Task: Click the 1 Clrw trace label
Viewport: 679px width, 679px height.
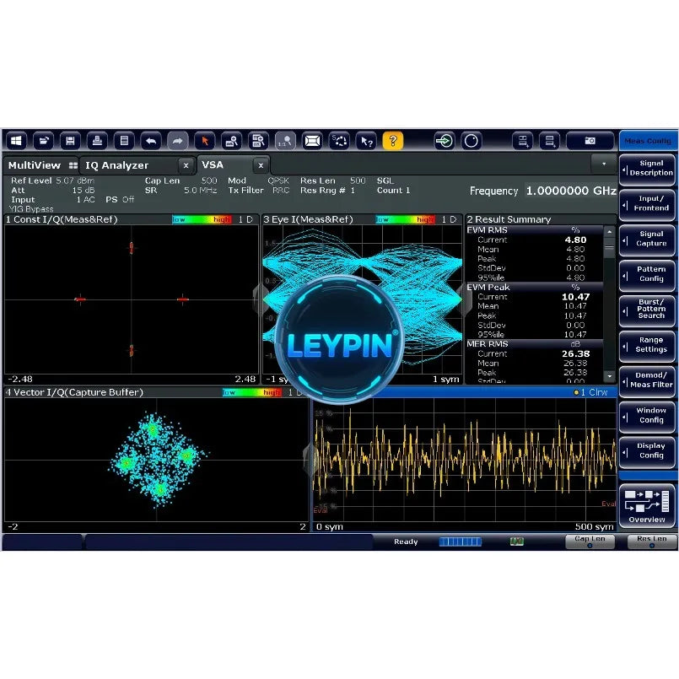Action: (x=590, y=392)
